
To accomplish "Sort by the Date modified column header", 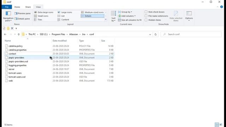I will tap(65, 41).
